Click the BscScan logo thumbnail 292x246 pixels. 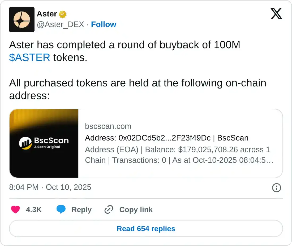[44, 143]
